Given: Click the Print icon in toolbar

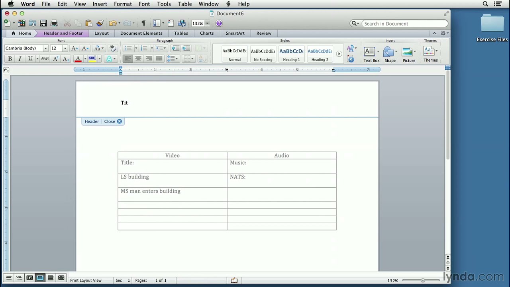Looking at the screenshot, I should click(54, 24).
